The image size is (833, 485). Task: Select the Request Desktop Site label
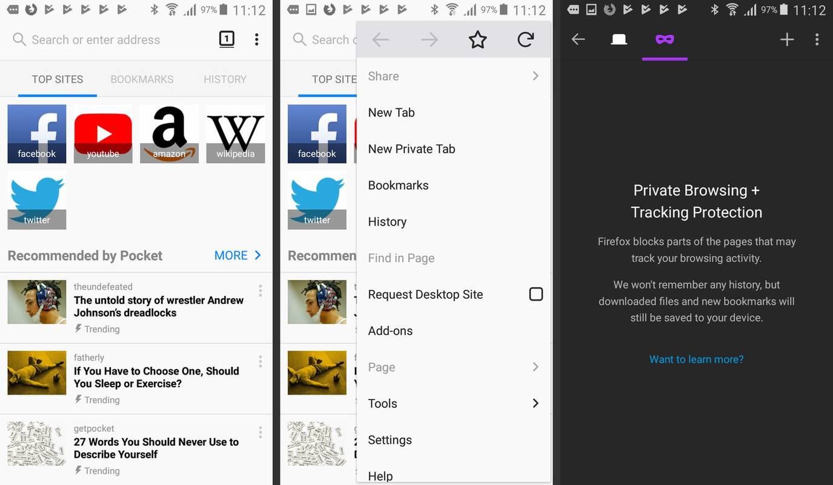tap(425, 295)
